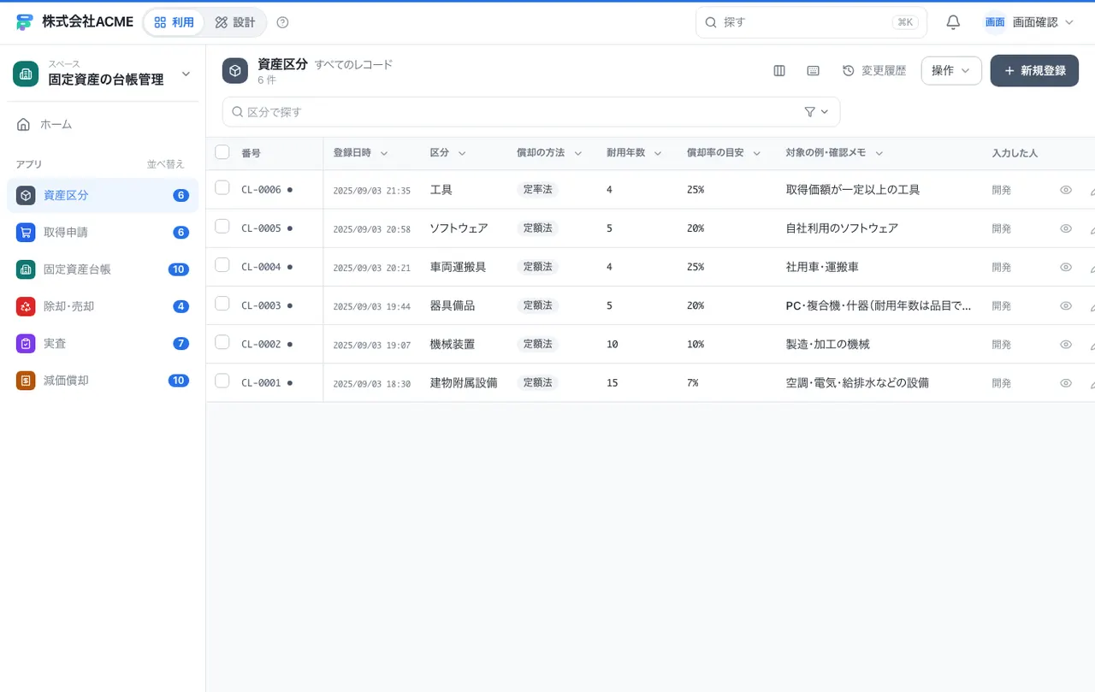Select 資産区分 in the sidebar
Viewport: 1095px width, 692px height.
click(103, 195)
